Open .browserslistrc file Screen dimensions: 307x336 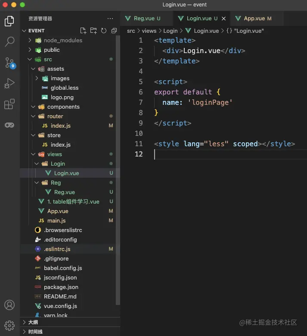coord(68,230)
